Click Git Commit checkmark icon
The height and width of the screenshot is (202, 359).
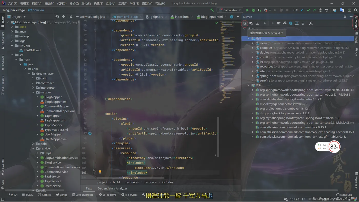pos(308,10)
